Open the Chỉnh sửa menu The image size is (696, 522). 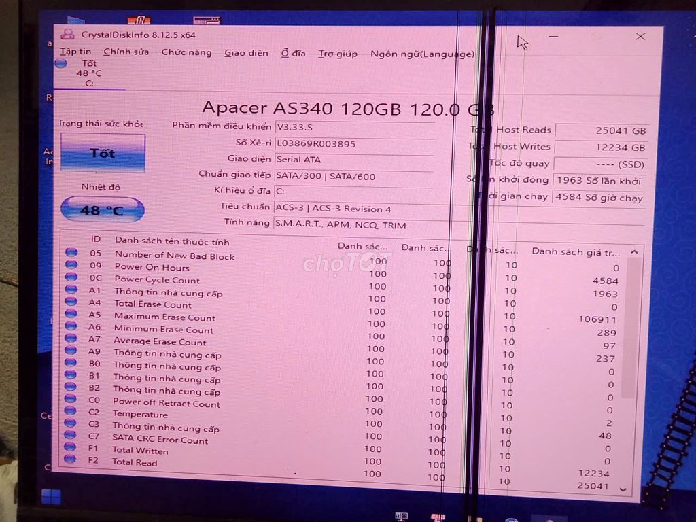(x=126, y=52)
